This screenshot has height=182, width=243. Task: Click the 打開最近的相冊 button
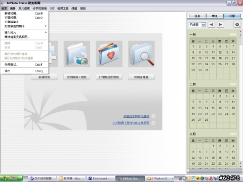[109, 77]
